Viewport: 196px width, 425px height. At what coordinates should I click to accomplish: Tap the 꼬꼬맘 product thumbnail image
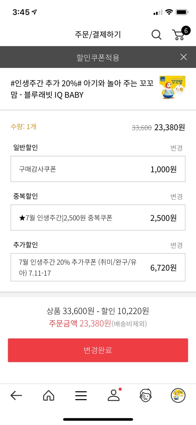[172, 87]
